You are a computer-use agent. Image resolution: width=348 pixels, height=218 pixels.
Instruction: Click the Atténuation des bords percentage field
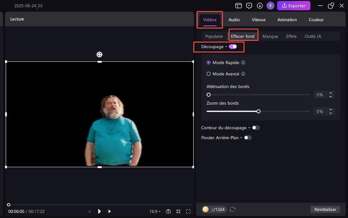point(320,95)
